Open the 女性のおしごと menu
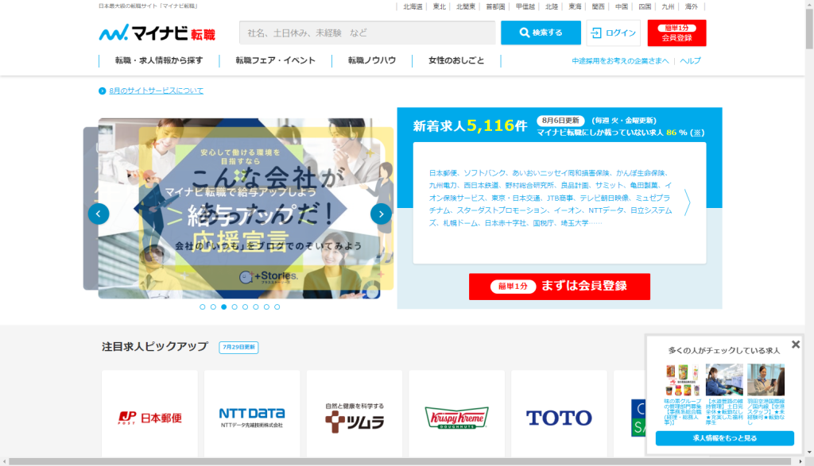Viewport: 814px width, 466px height. [455, 60]
